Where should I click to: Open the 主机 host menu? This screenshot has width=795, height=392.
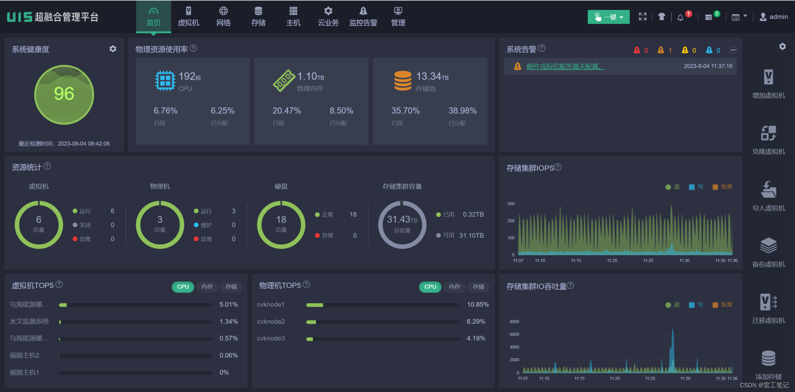click(293, 17)
